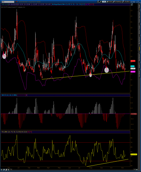Switch to the Level II side tab
The height and width of the screenshot is (172, 141).
(139, 66)
